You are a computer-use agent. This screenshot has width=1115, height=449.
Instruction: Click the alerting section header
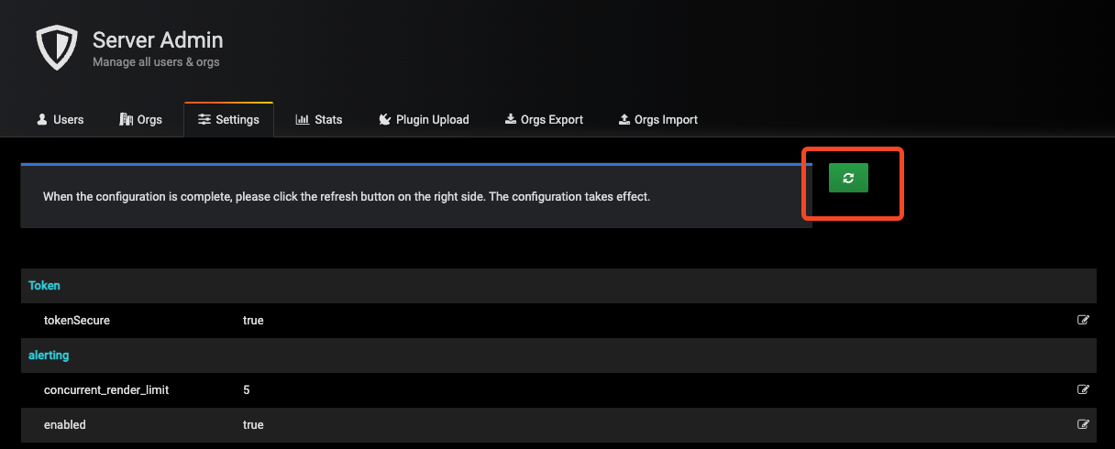pyautogui.click(x=49, y=355)
